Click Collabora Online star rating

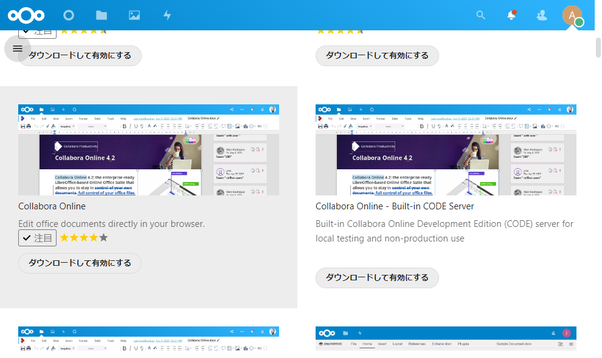(84, 238)
